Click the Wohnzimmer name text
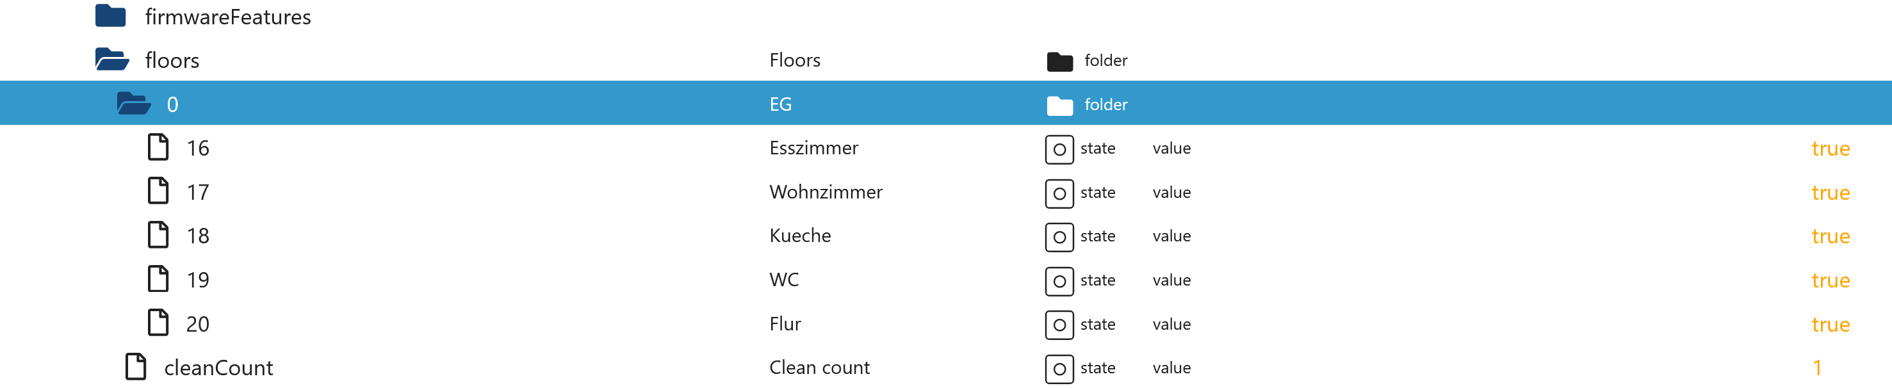The width and height of the screenshot is (1892, 388). tap(826, 192)
